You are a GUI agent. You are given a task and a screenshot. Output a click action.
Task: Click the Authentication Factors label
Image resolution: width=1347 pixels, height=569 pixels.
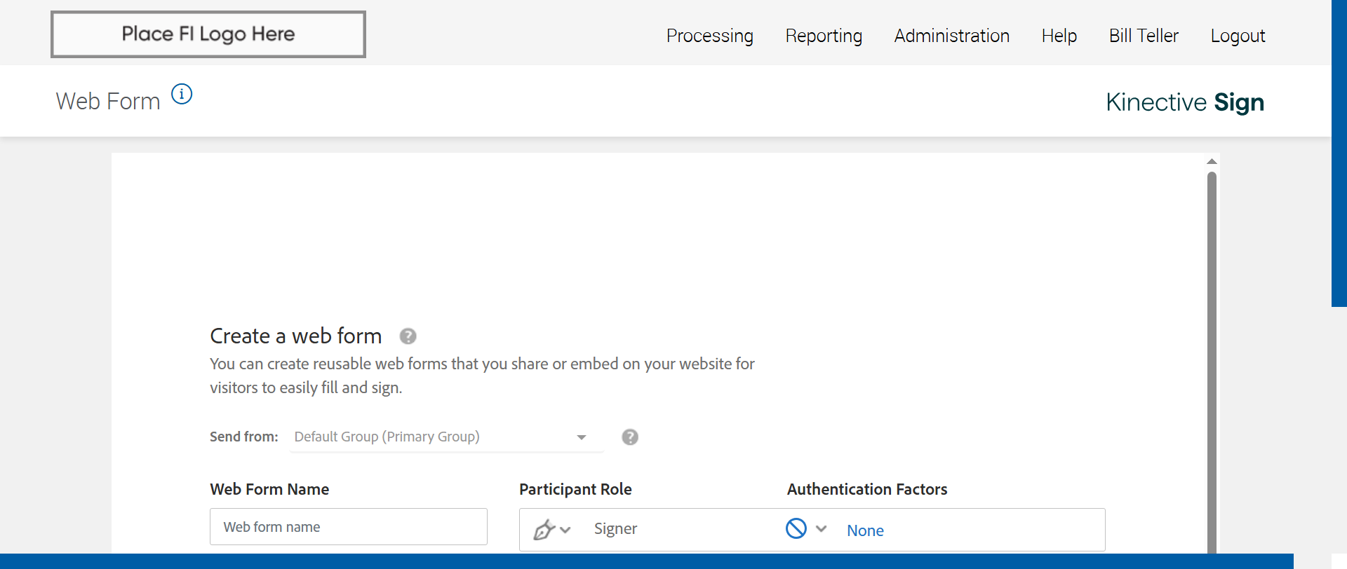[867, 489]
